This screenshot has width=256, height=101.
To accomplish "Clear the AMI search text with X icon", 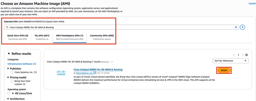I will point(236,27).
